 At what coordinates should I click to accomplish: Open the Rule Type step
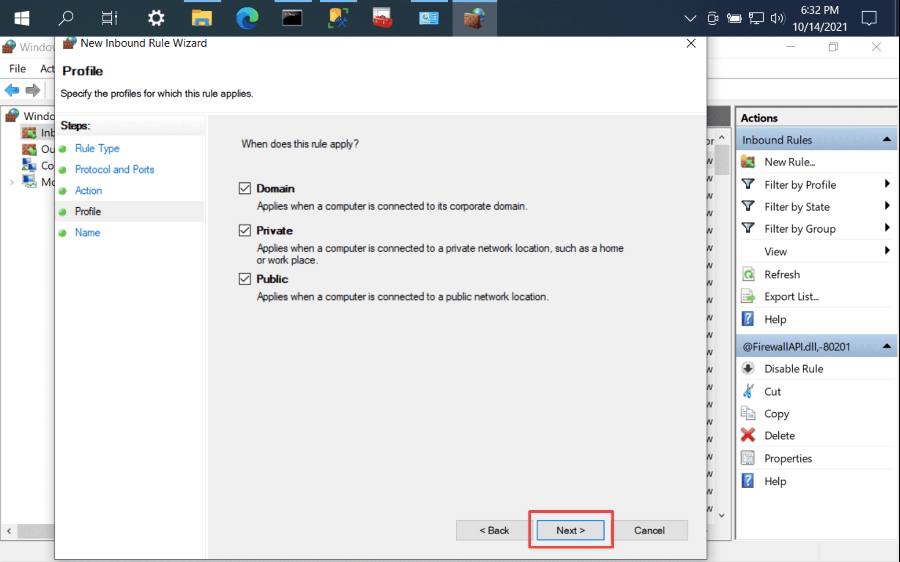pyautogui.click(x=97, y=148)
